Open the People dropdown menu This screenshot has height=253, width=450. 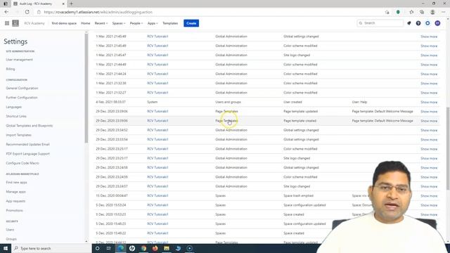[x=136, y=23]
